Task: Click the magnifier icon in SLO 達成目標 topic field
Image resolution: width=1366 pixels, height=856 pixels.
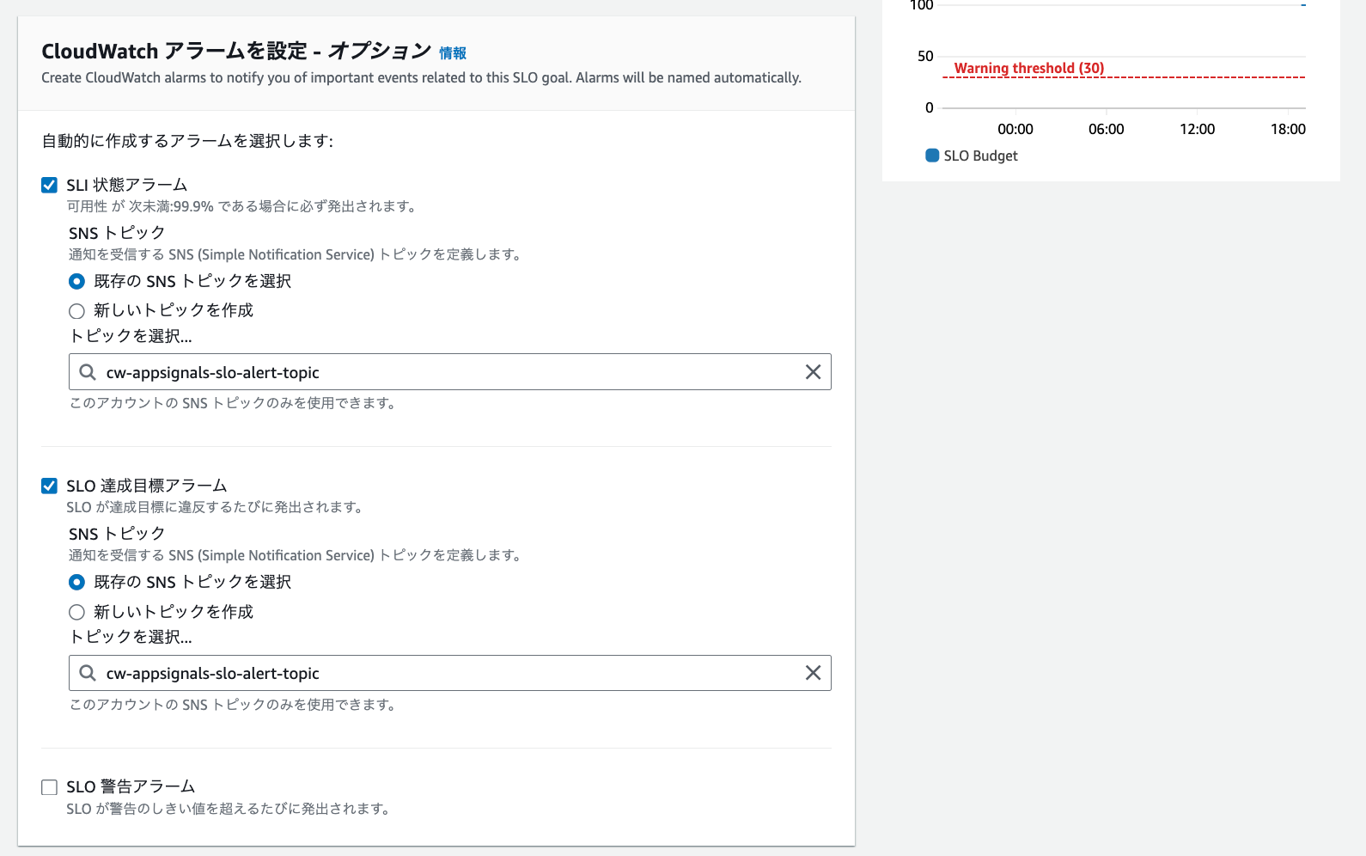Action: 88,673
